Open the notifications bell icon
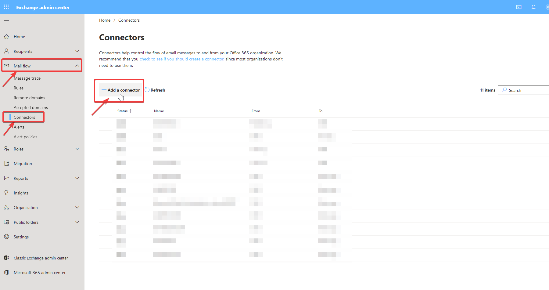 (533, 7)
